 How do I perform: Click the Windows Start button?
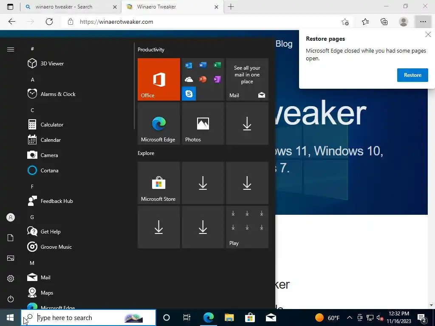tap(10, 318)
